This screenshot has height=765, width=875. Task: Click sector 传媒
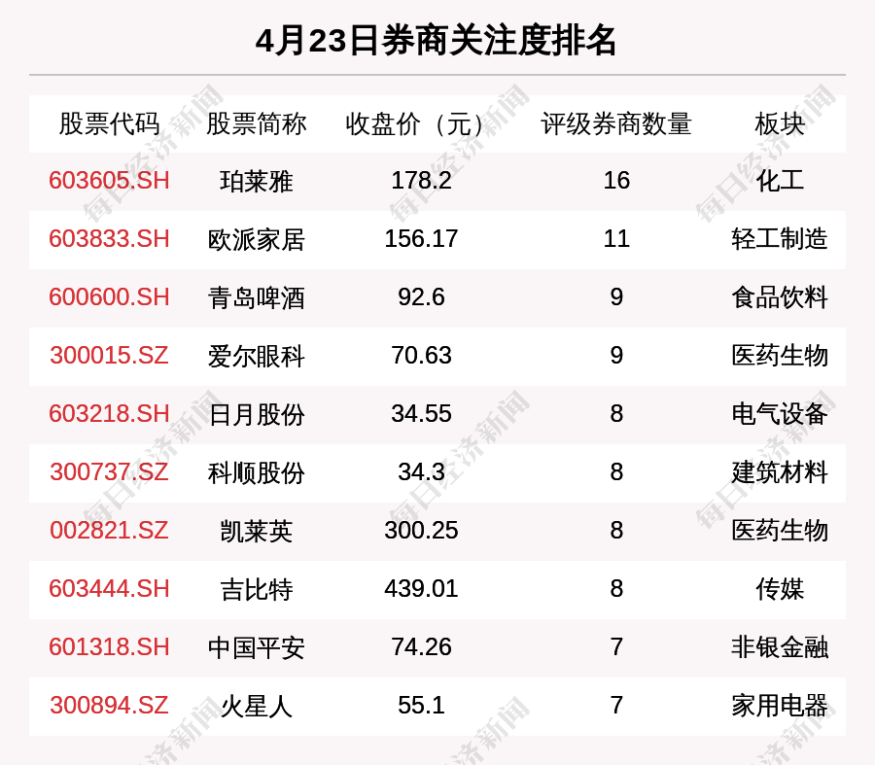(x=780, y=589)
